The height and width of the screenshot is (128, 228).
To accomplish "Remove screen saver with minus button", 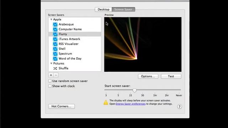I will (56, 75).
